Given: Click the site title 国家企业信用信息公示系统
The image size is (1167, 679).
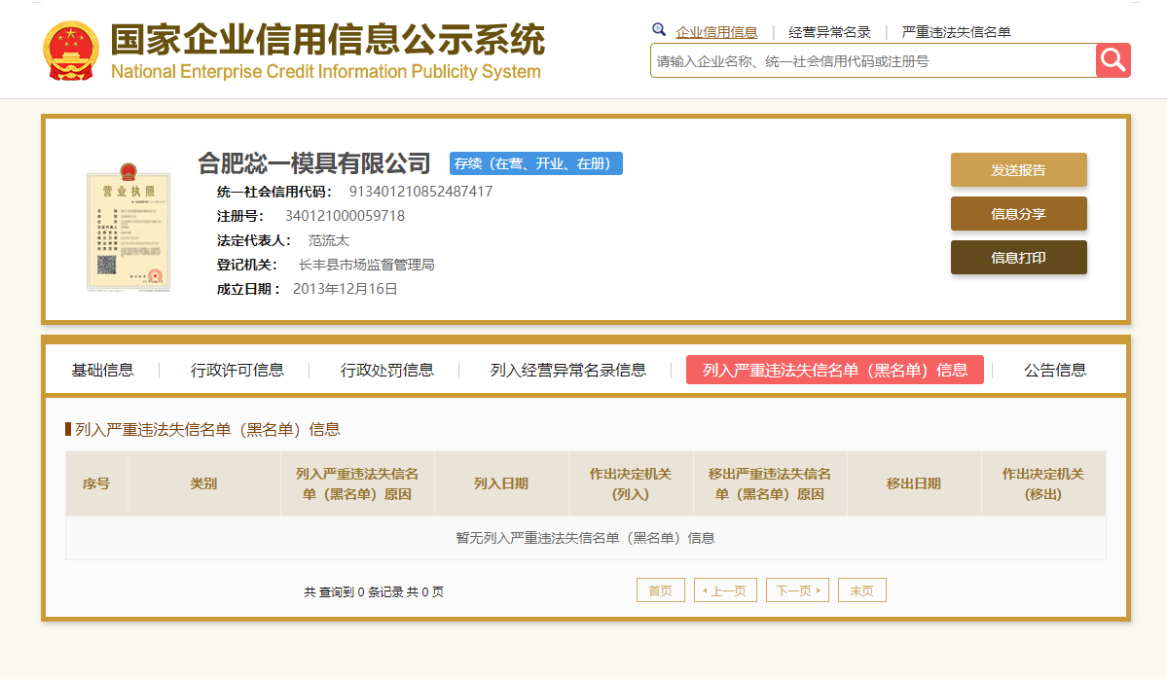Looking at the screenshot, I should click(x=327, y=40).
